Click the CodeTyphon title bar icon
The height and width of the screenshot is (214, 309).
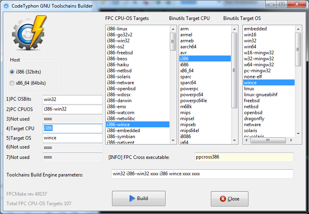click(6, 6)
